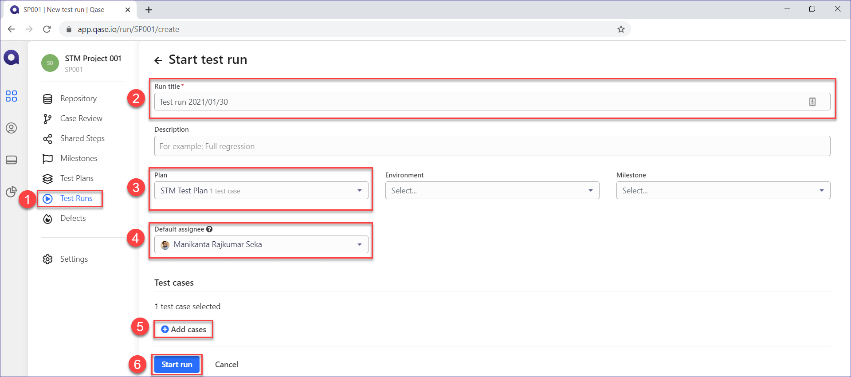Open Settings in sidebar menu
851x377 pixels.
click(x=74, y=259)
